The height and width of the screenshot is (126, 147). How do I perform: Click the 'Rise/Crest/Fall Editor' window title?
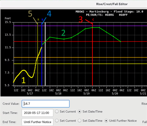[112, 4]
